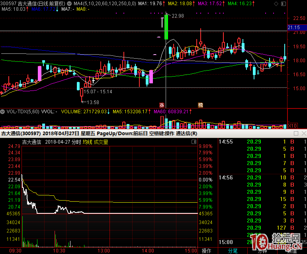The height and width of the screenshot is (254, 307).
Task: Click the 涨 marker on the date axis
Action: pyautogui.click(x=162, y=105)
